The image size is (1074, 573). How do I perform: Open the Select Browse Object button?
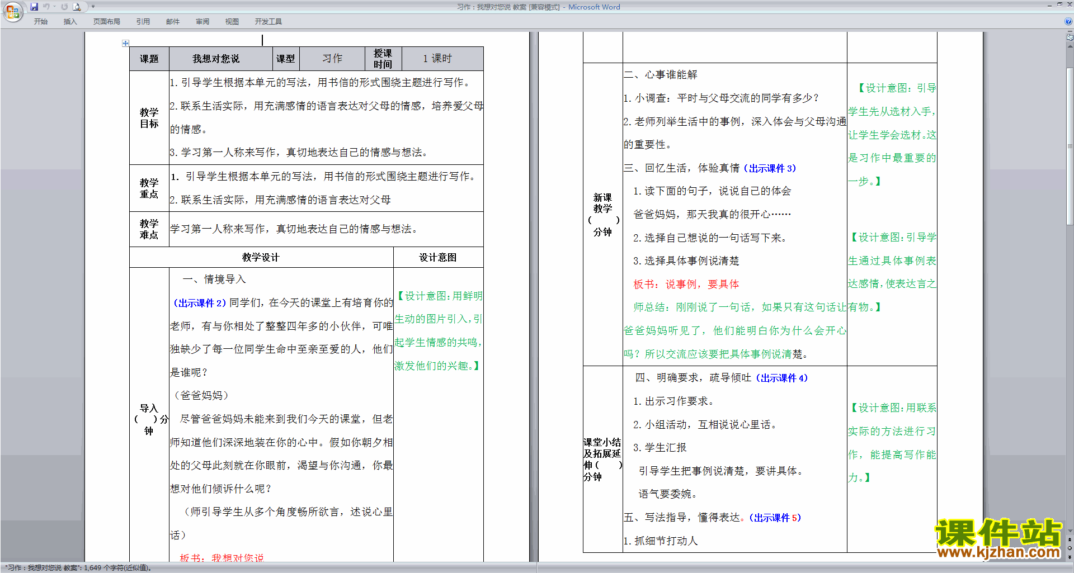coord(1070,548)
